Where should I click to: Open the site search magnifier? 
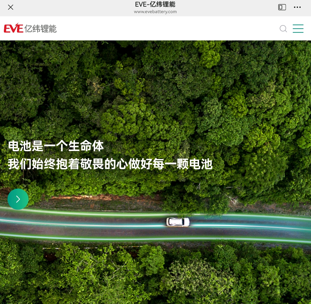click(283, 29)
